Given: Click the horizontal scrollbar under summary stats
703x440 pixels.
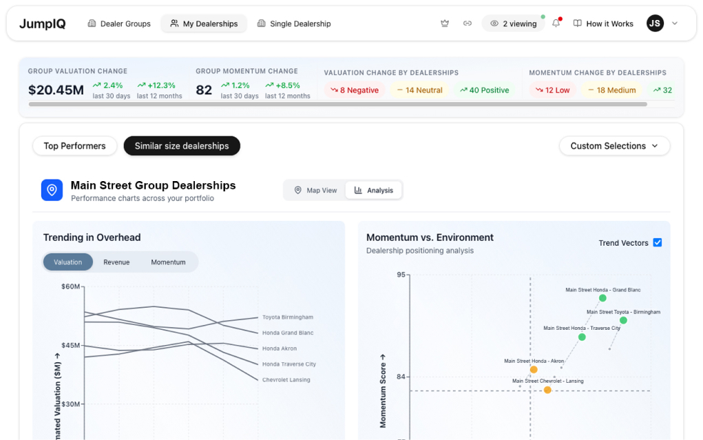Looking at the screenshot, I should pyautogui.click(x=337, y=105).
